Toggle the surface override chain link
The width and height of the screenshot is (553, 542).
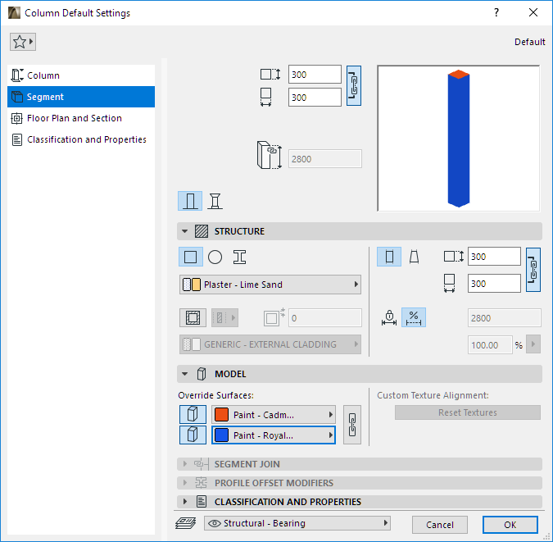pyautogui.click(x=352, y=425)
